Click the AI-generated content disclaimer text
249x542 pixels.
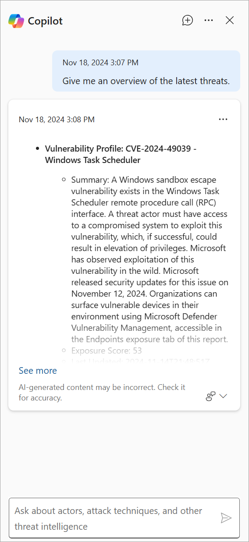point(102,393)
